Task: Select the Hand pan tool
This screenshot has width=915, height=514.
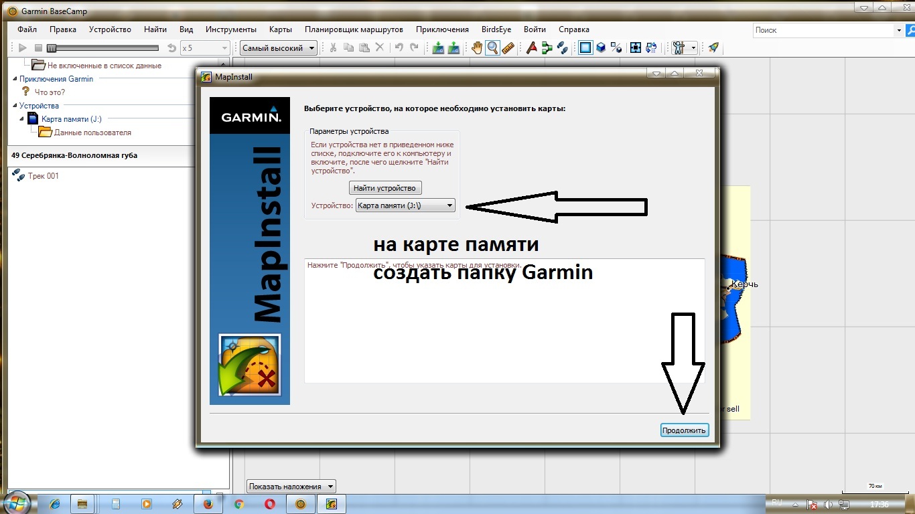Action: [477, 48]
